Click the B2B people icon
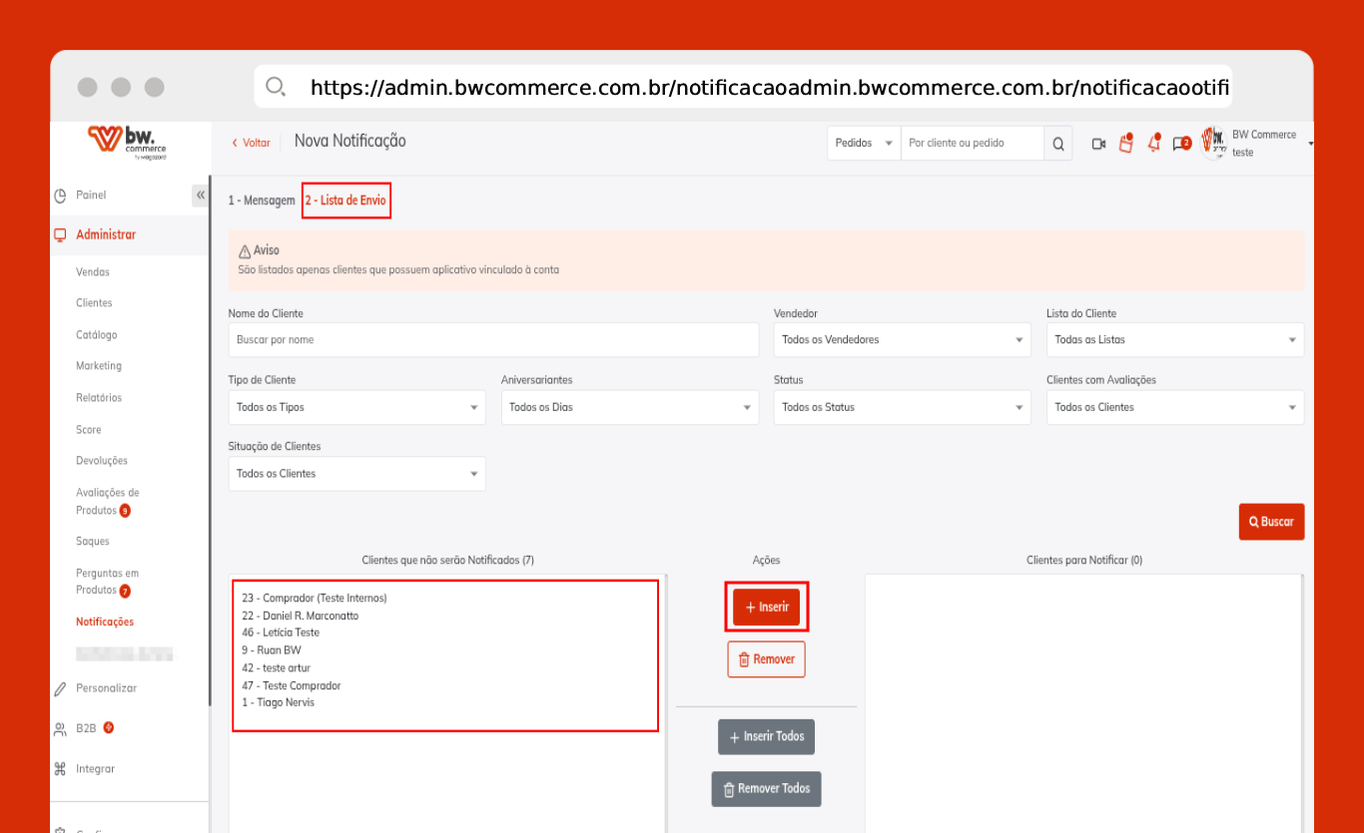 tap(60, 729)
